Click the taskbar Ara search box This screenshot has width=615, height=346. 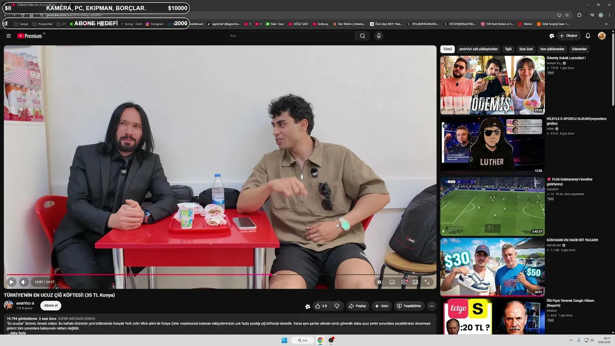point(302,340)
